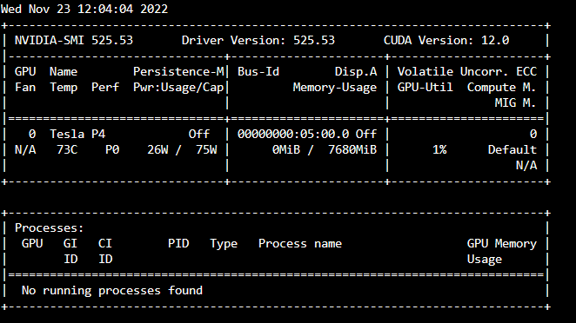Click the 0MiB memory used value
The image size is (576, 323).
tap(286, 149)
